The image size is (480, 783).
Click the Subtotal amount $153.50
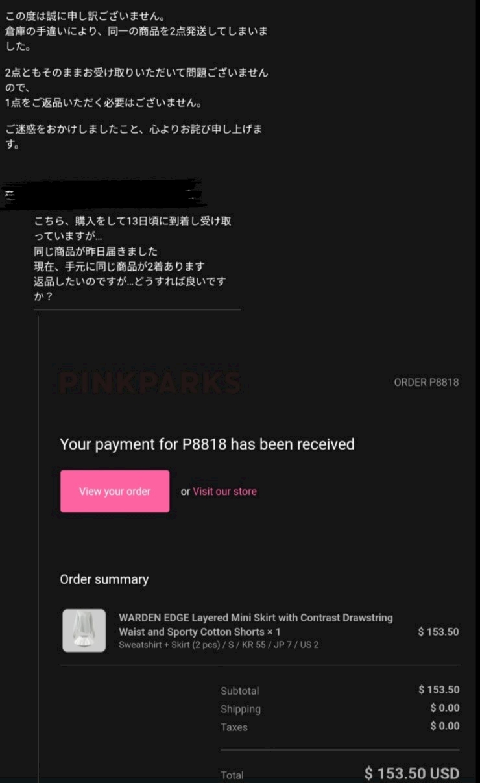pyautogui.click(x=439, y=690)
